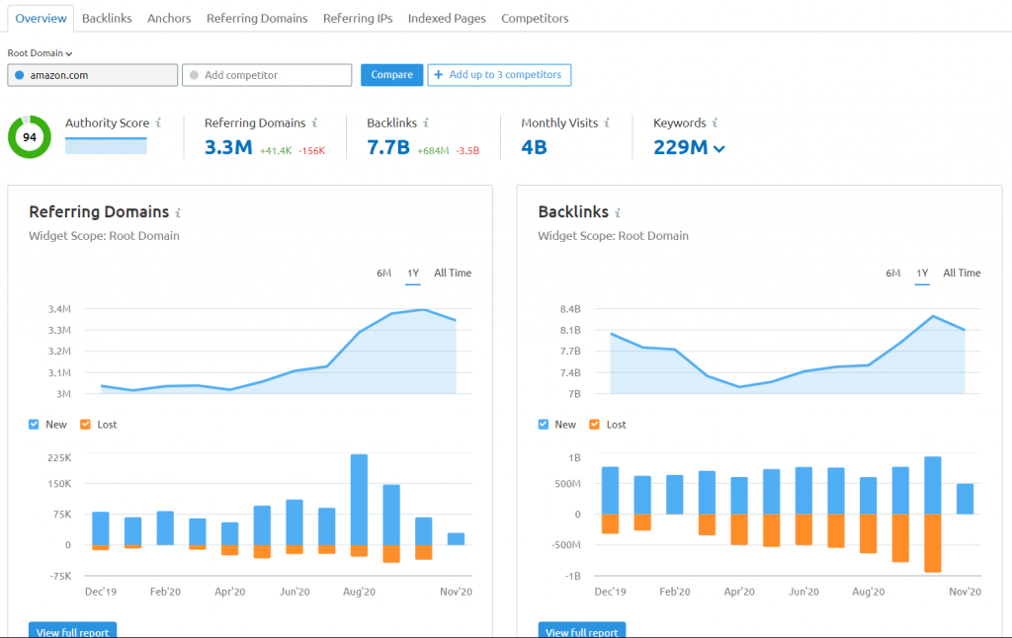1012x638 pixels.
Task: Open the Anchors tab
Action: point(169,18)
